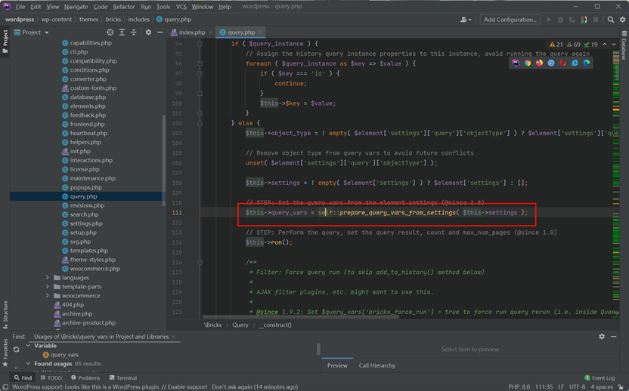Open file in Firefox browser icon
Screen dimensions: 629x391
[539, 63]
